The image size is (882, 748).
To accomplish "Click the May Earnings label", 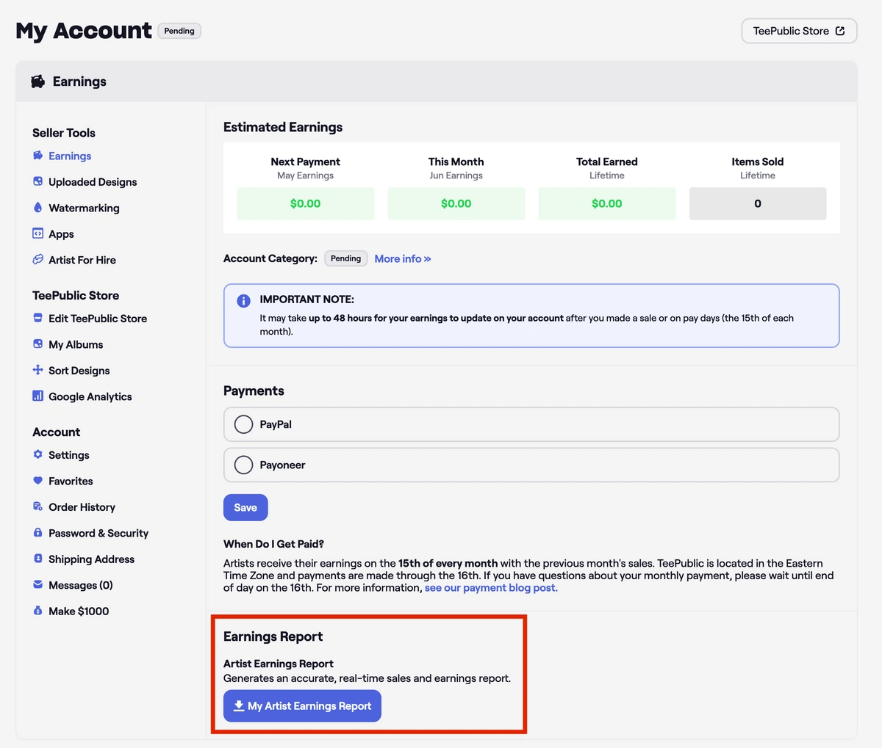I will pos(305,175).
